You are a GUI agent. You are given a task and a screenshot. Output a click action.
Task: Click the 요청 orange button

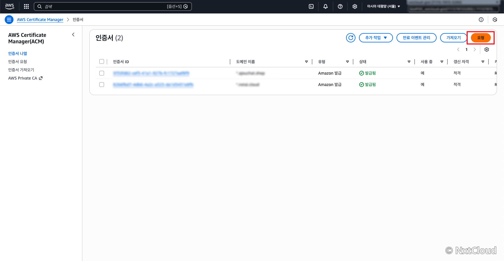point(481,38)
